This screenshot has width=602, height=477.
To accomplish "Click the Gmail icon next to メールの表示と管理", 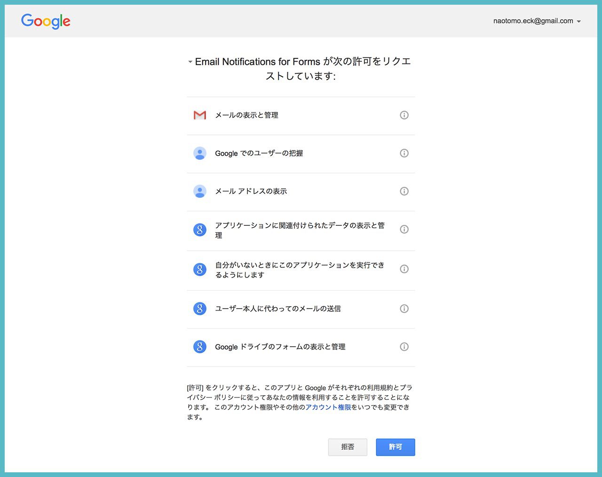I will (200, 115).
